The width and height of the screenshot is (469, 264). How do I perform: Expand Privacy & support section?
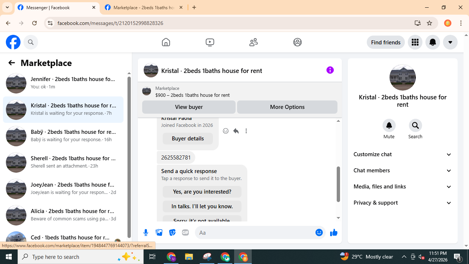click(403, 203)
